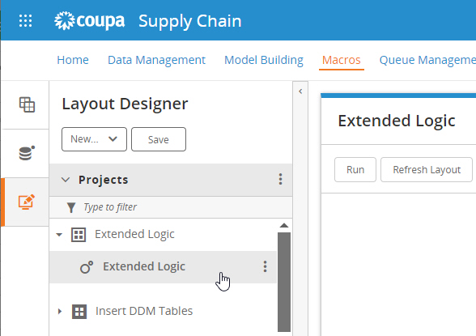Open Extended Logic macro three-dot menu
This screenshot has width=476, height=336.
265,266
